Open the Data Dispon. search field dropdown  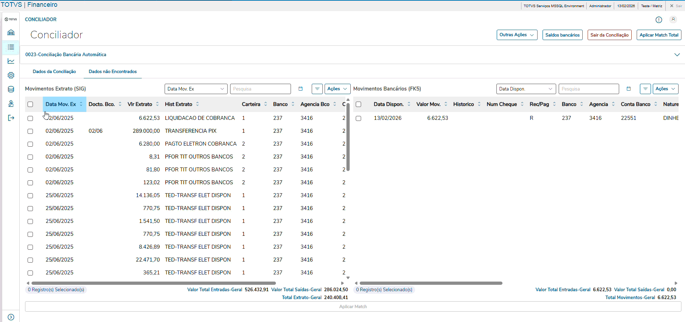[526, 89]
